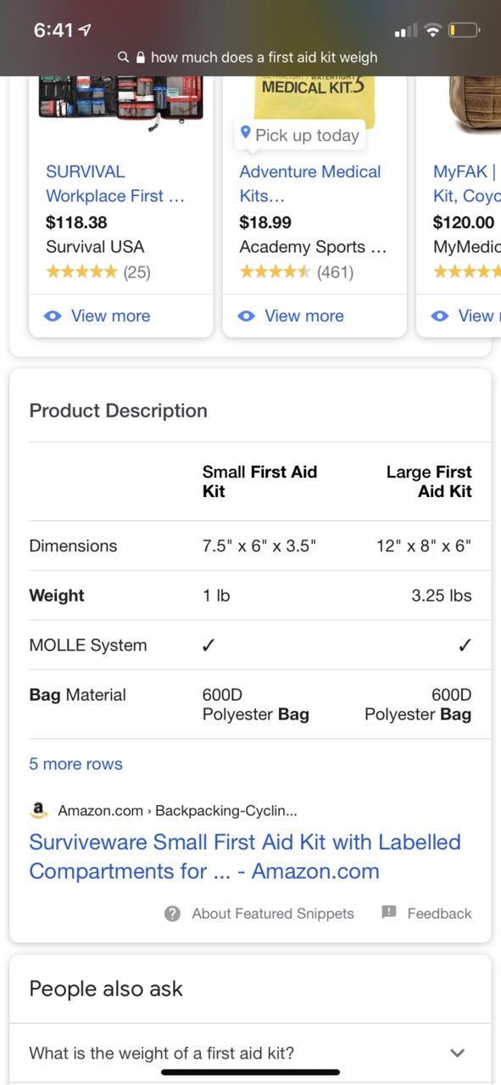The height and width of the screenshot is (1085, 501).
Task: Open View more on Adventure Medical Kits card
Action: 304,316
